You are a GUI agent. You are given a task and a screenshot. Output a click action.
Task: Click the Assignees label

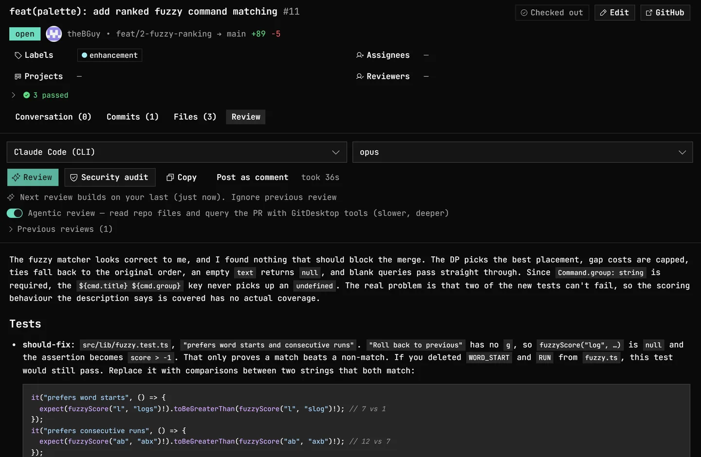pyautogui.click(x=388, y=55)
